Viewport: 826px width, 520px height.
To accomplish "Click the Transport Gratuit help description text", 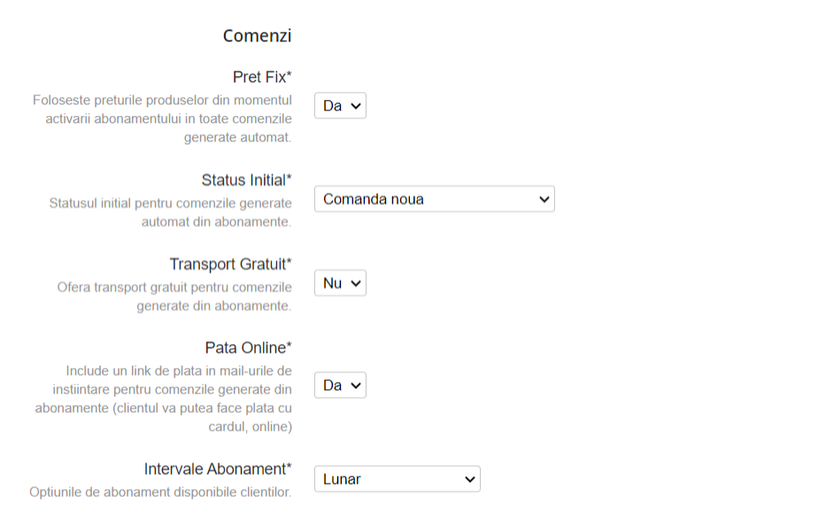I will (x=174, y=296).
